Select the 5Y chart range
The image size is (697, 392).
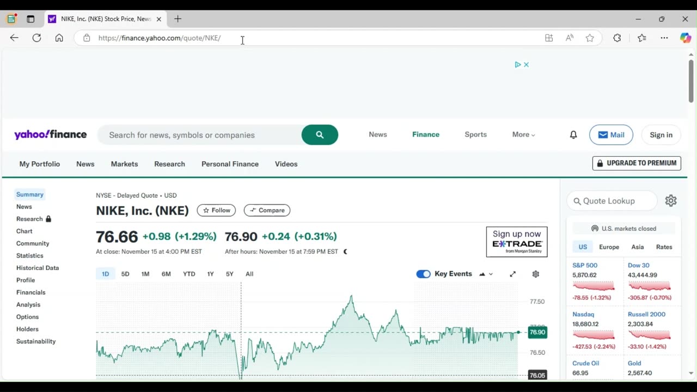tap(229, 274)
